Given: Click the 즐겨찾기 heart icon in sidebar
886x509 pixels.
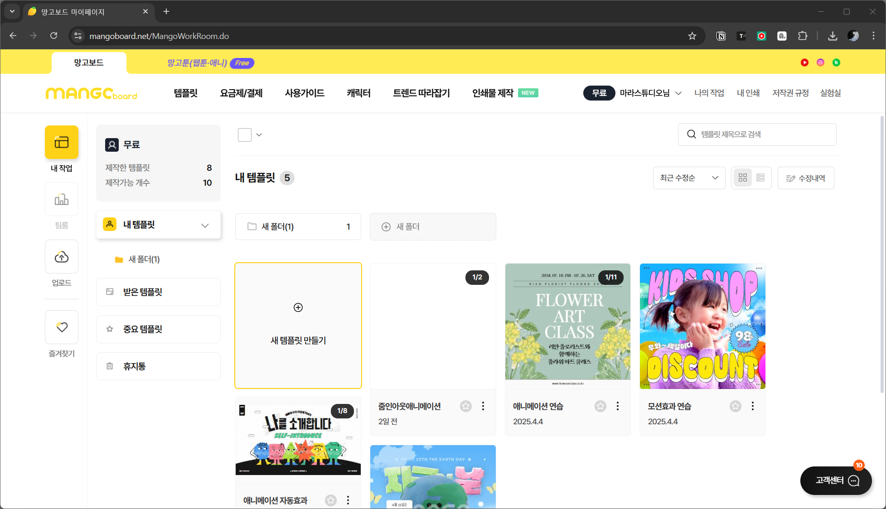Looking at the screenshot, I should (62, 327).
